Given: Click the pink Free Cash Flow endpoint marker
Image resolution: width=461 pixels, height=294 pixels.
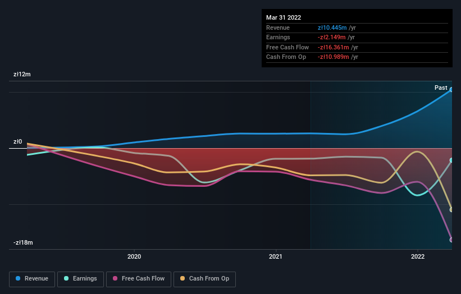Looking at the screenshot, I should point(451,240).
